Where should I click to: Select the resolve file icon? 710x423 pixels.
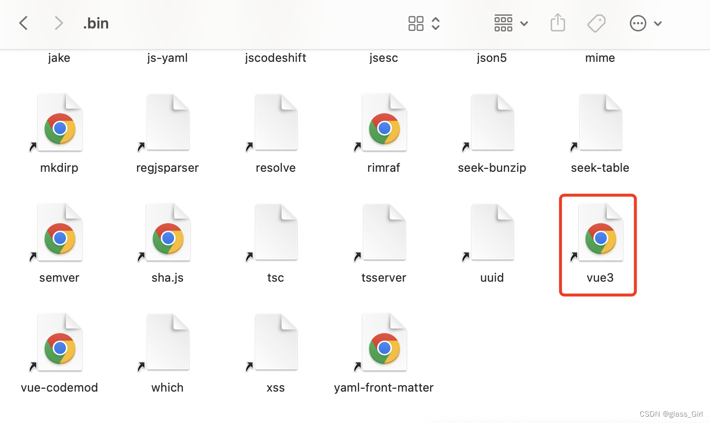276,122
